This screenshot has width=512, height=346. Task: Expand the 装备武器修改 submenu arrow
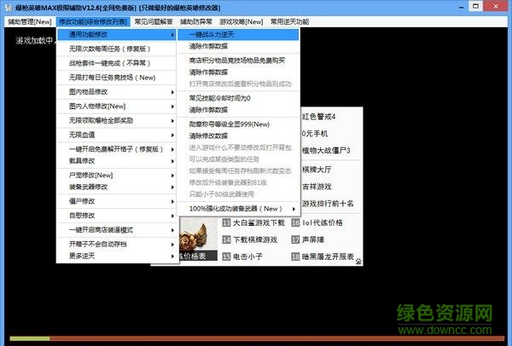point(172,187)
